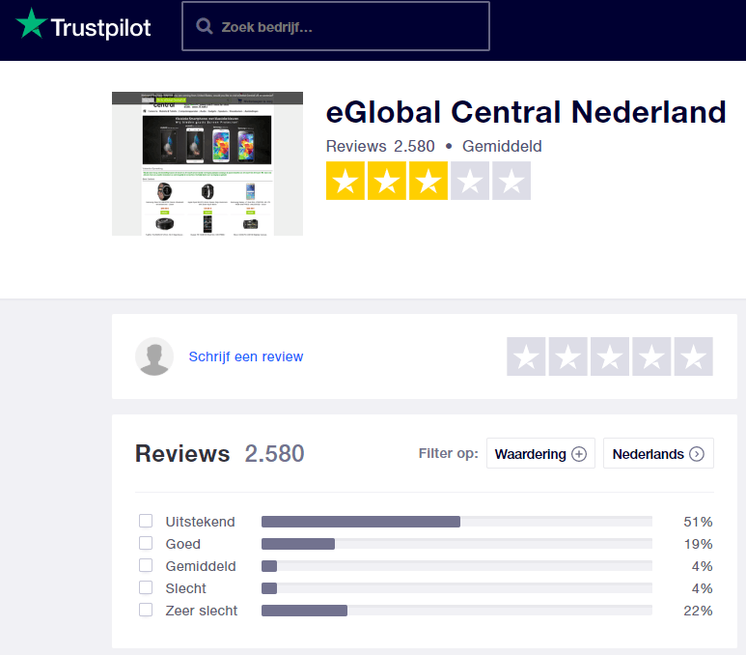Viewport: 746px width, 655px height.
Task: Enable the Zeer slecht checkbox
Action: point(146,611)
